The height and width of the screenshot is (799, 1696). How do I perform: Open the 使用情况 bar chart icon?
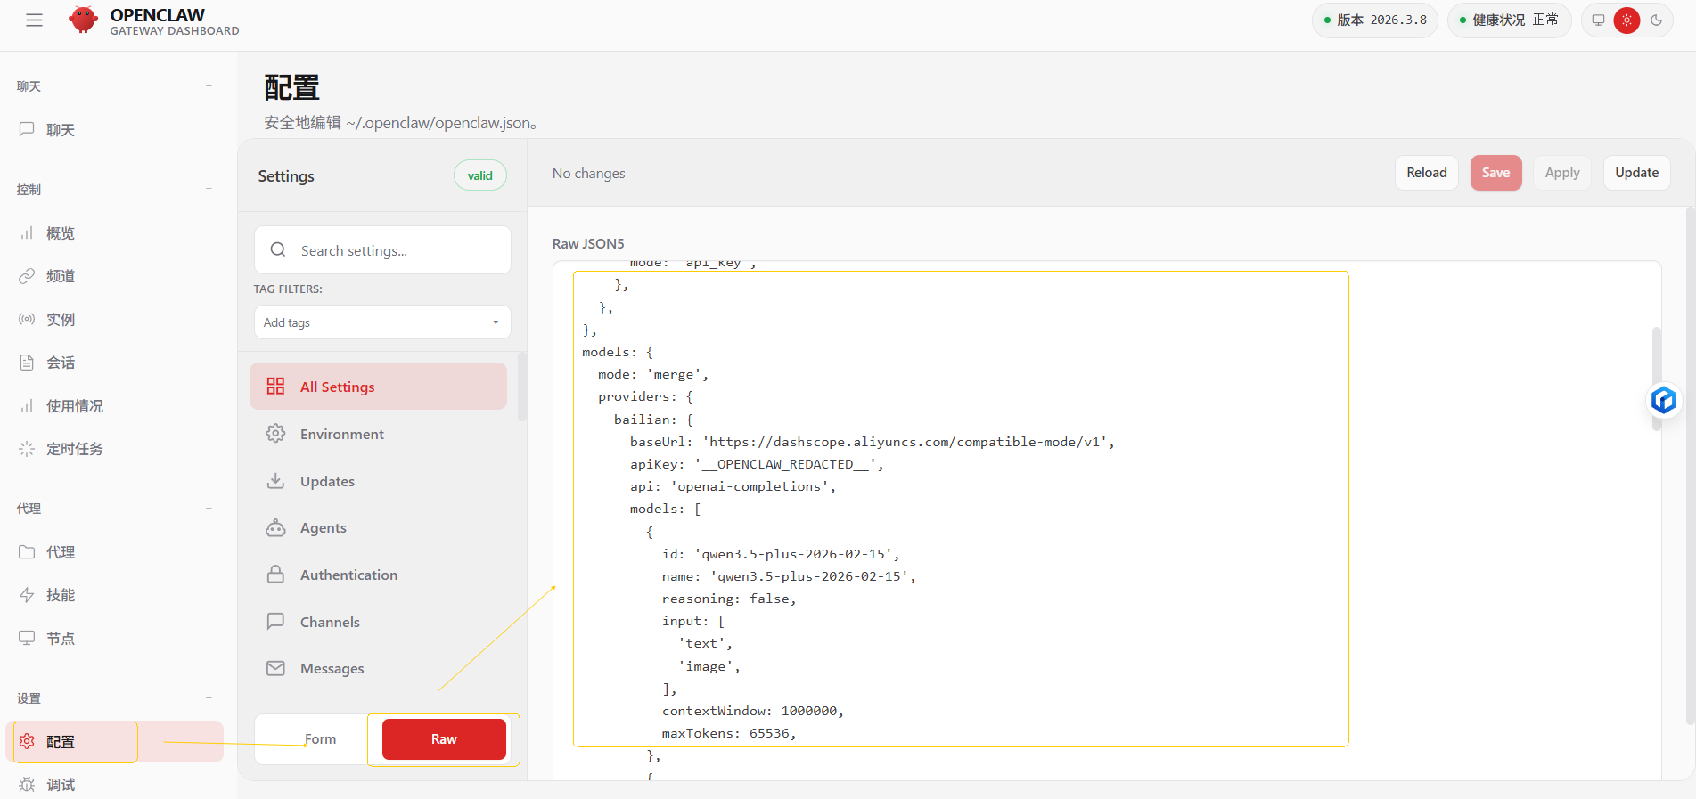click(27, 405)
